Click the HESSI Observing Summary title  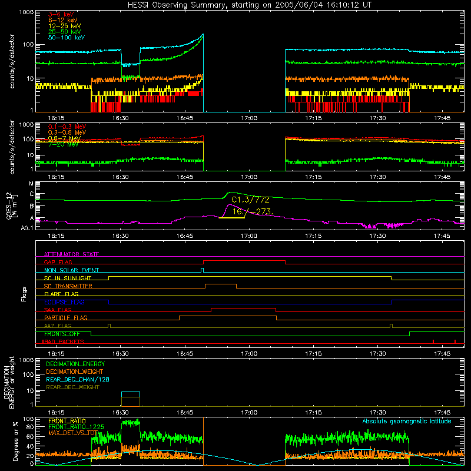pos(250,5)
